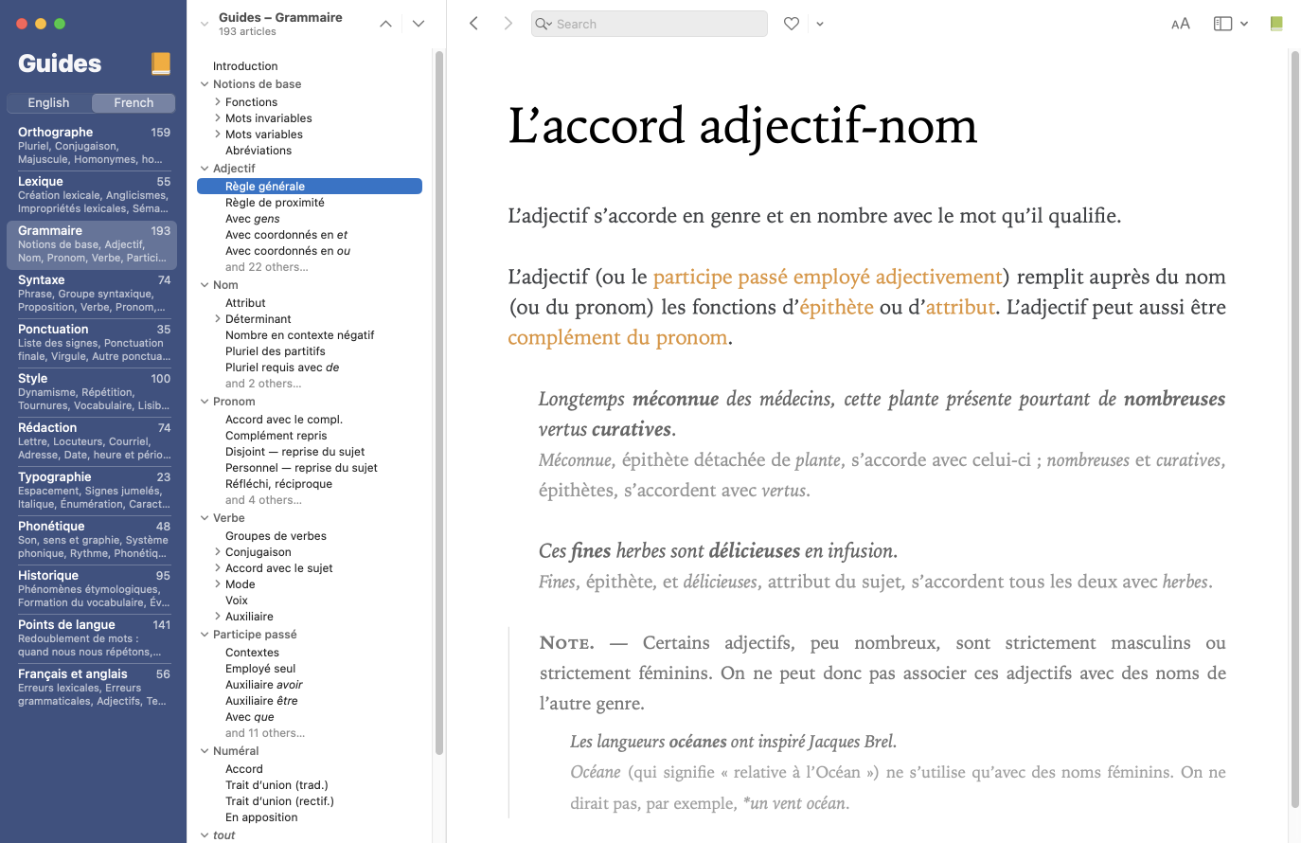Select the French language segment
Viewport: 1301px width, 843px height.
tap(134, 103)
